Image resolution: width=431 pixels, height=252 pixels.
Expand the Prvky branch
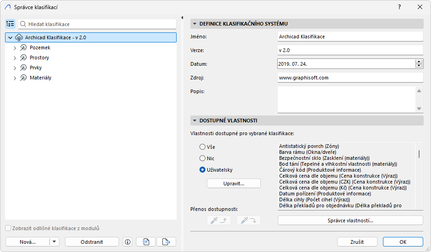point(15,68)
